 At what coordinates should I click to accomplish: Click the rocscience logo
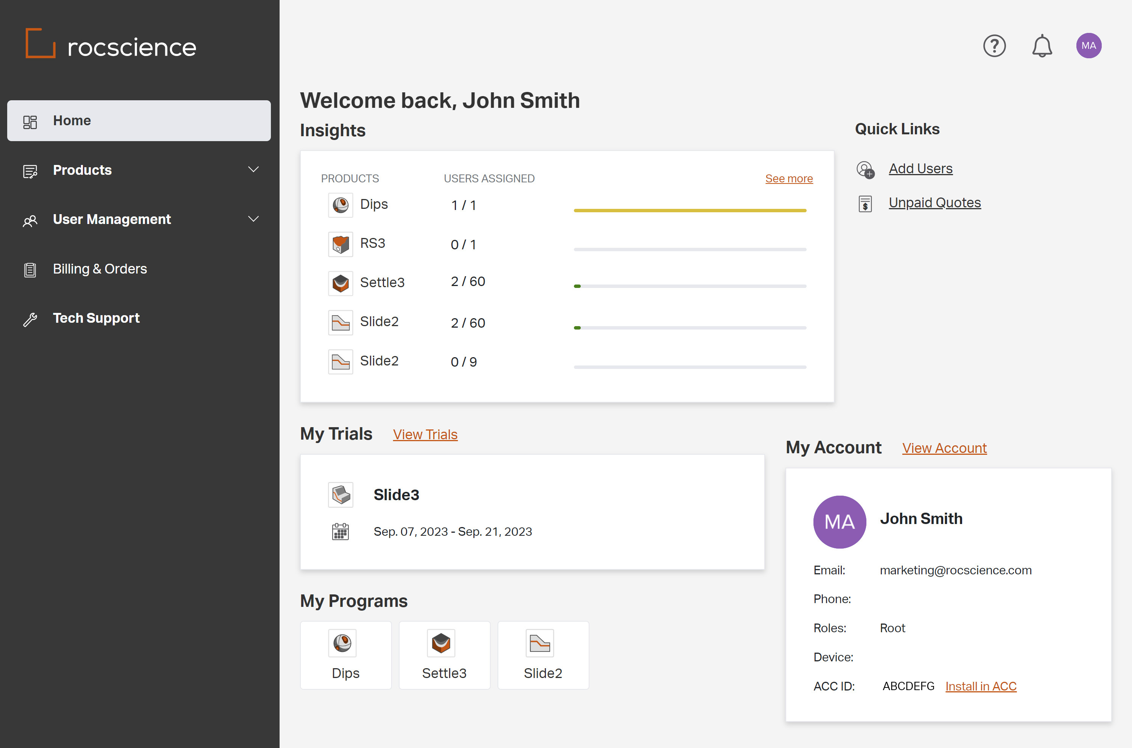click(x=111, y=44)
